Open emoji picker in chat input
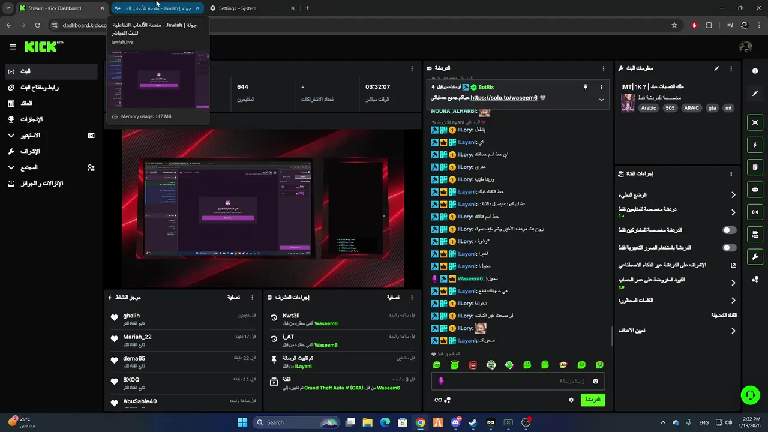 click(595, 381)
